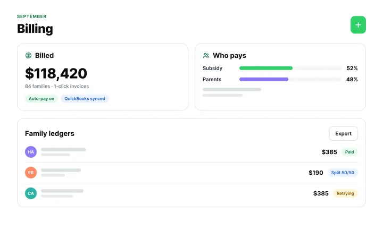383x239 pixels.
Task: Click the $190 amount in EB row
Action: (316, 173)
